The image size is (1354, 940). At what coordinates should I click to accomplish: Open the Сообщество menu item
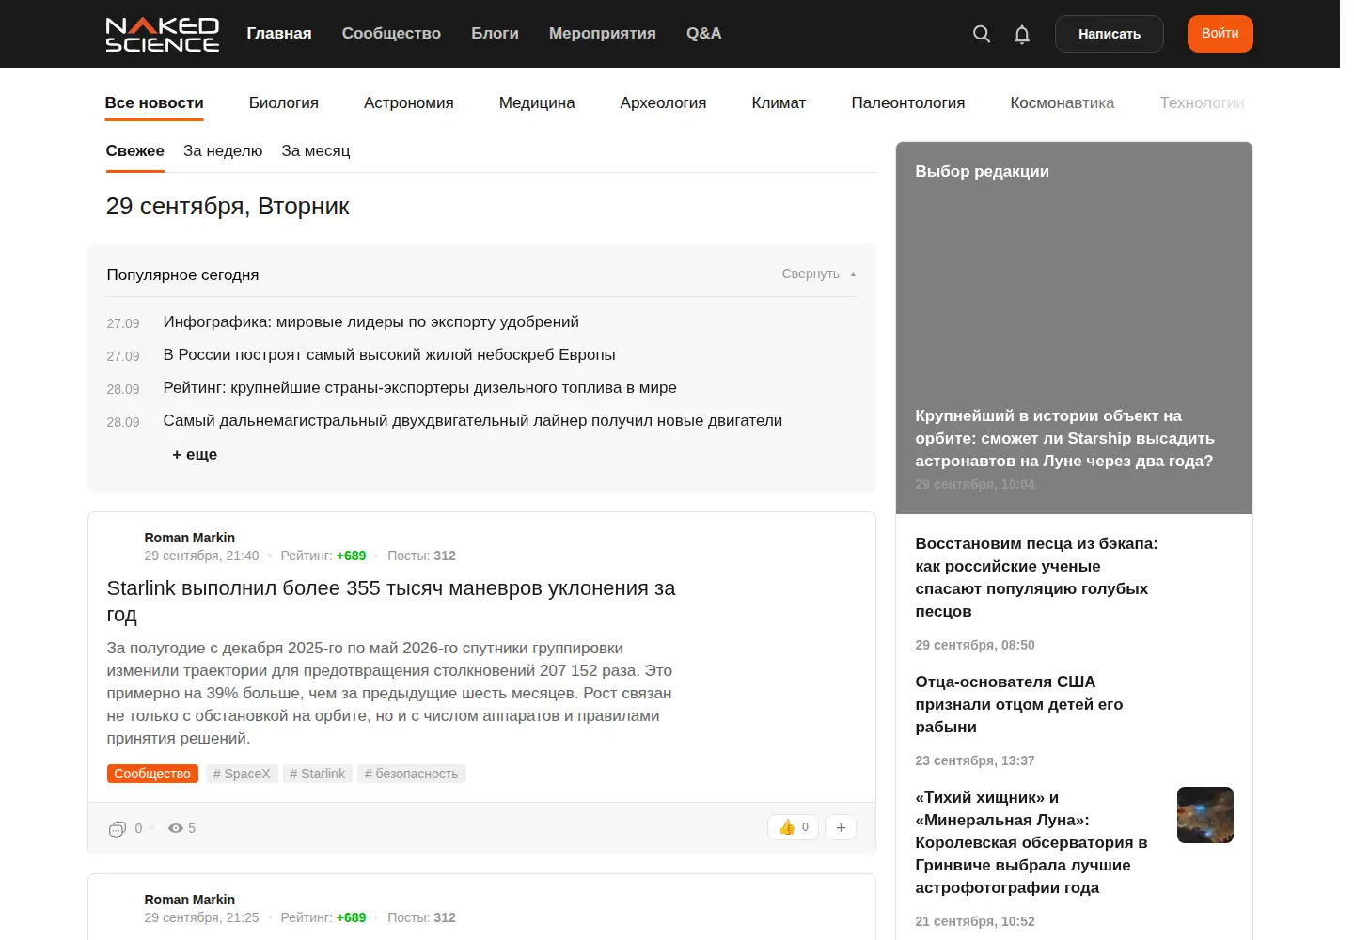(x=391, y=33)
